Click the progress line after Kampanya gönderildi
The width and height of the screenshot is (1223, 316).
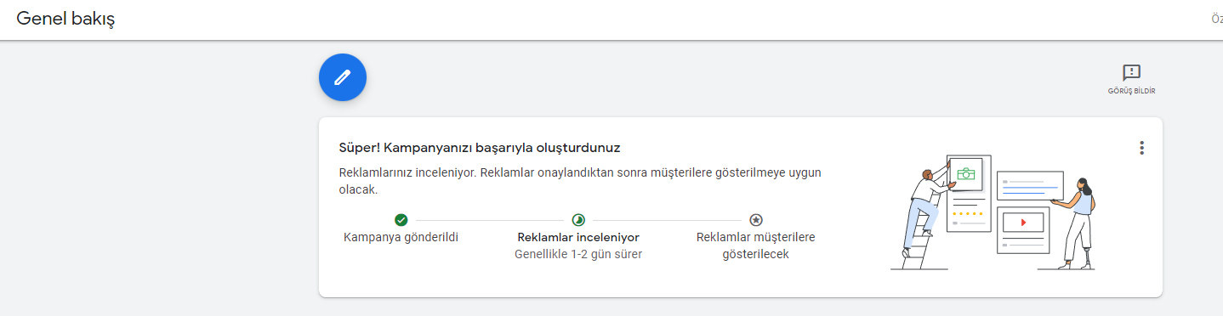(x=490, y=220)
